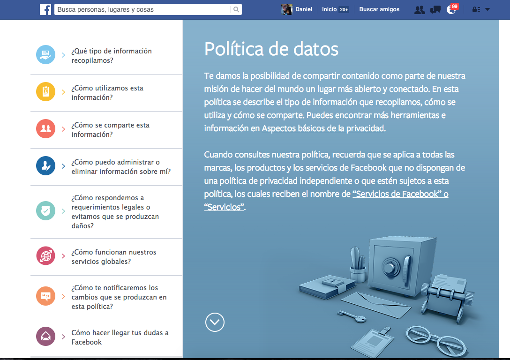510x360 pixels.
Task: Click the circled down-arrow scroll button
Action: tap(215, 322)
